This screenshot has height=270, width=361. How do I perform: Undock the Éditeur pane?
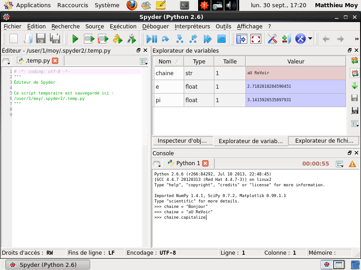click(x=139, y=50)
